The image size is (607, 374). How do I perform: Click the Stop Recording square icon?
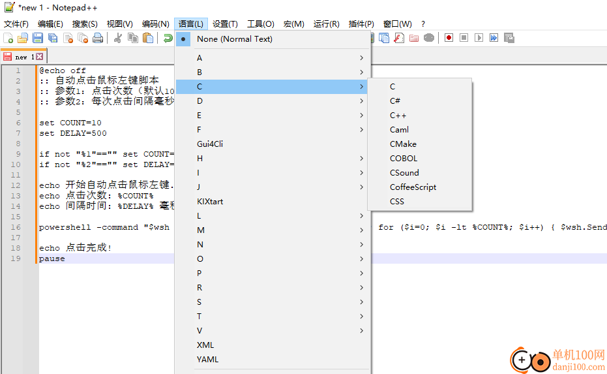[x=464, y=38]
